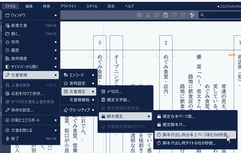This screenshot has height=153, width=241.
Task: Choose 規定脚本尺...
Action: 195,124
